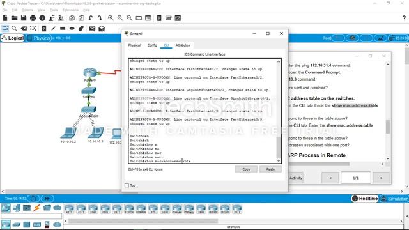Undo the last action
Screen dimensions: 409x230
91,18
